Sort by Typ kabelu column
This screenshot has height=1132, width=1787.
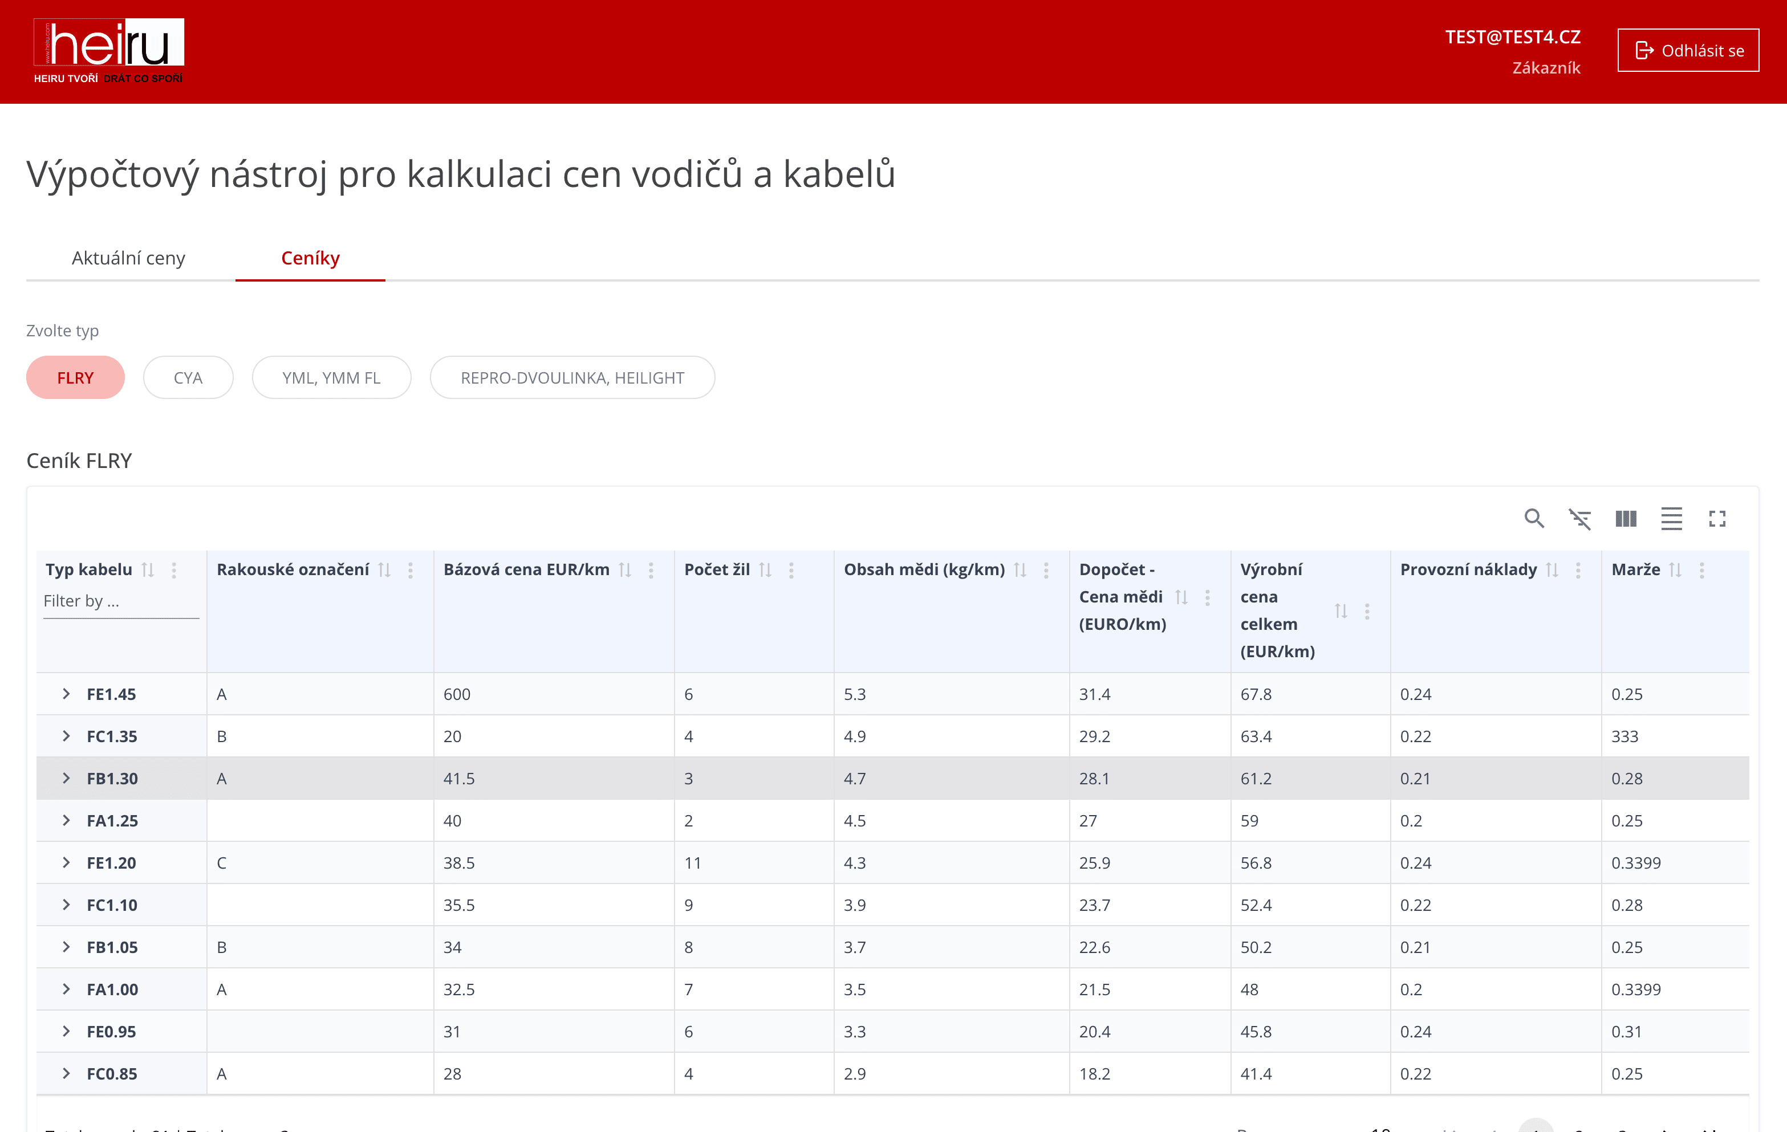148,570
